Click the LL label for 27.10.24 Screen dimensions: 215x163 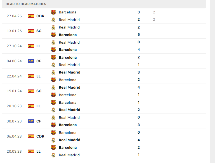[38, 46]
